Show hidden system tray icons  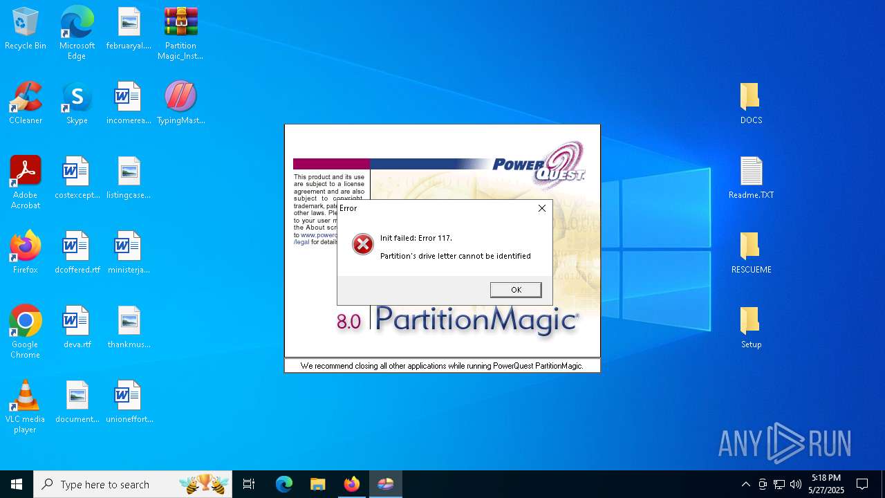(x=745, y=484)
